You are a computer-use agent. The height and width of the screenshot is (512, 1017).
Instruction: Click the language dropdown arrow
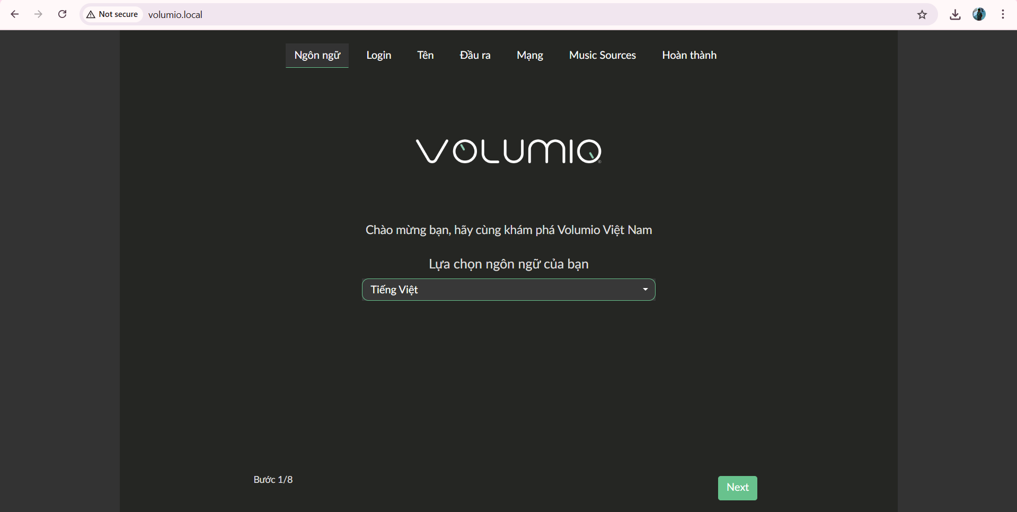tap(645, 290)
